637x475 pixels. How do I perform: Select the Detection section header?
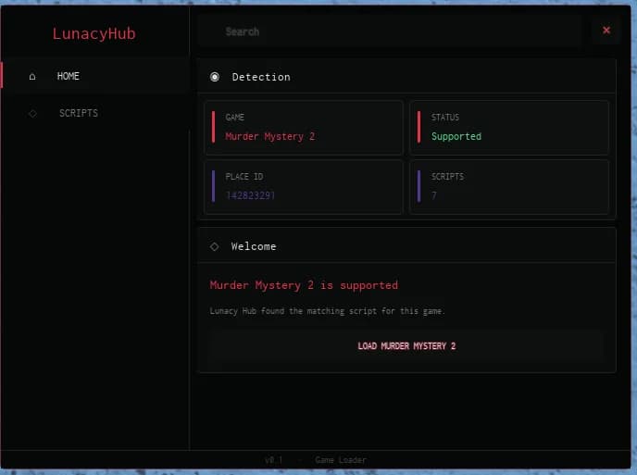406,77
